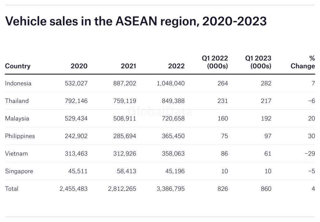The height and width of the screenshot is (222, 320).
Task: Click the 'Vehicle sales in the ASEAN region' title
Action: coord(136,21)
